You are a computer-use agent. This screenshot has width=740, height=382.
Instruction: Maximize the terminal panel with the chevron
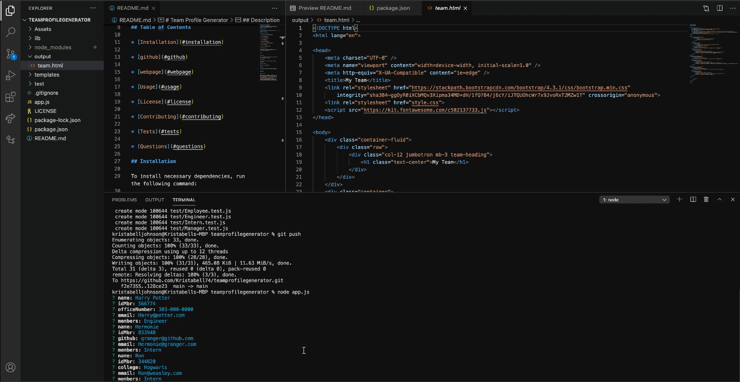[720, 199]
